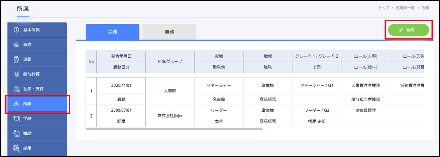This screenshot has height=157, width=440.
Task: Open the 基本情報 sidebar menu
Action: [37, 30]
